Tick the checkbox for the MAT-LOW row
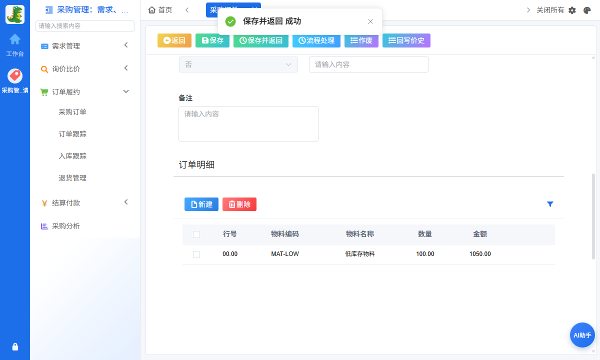Screen dimensions: 600x360 [x=196, y=254]
